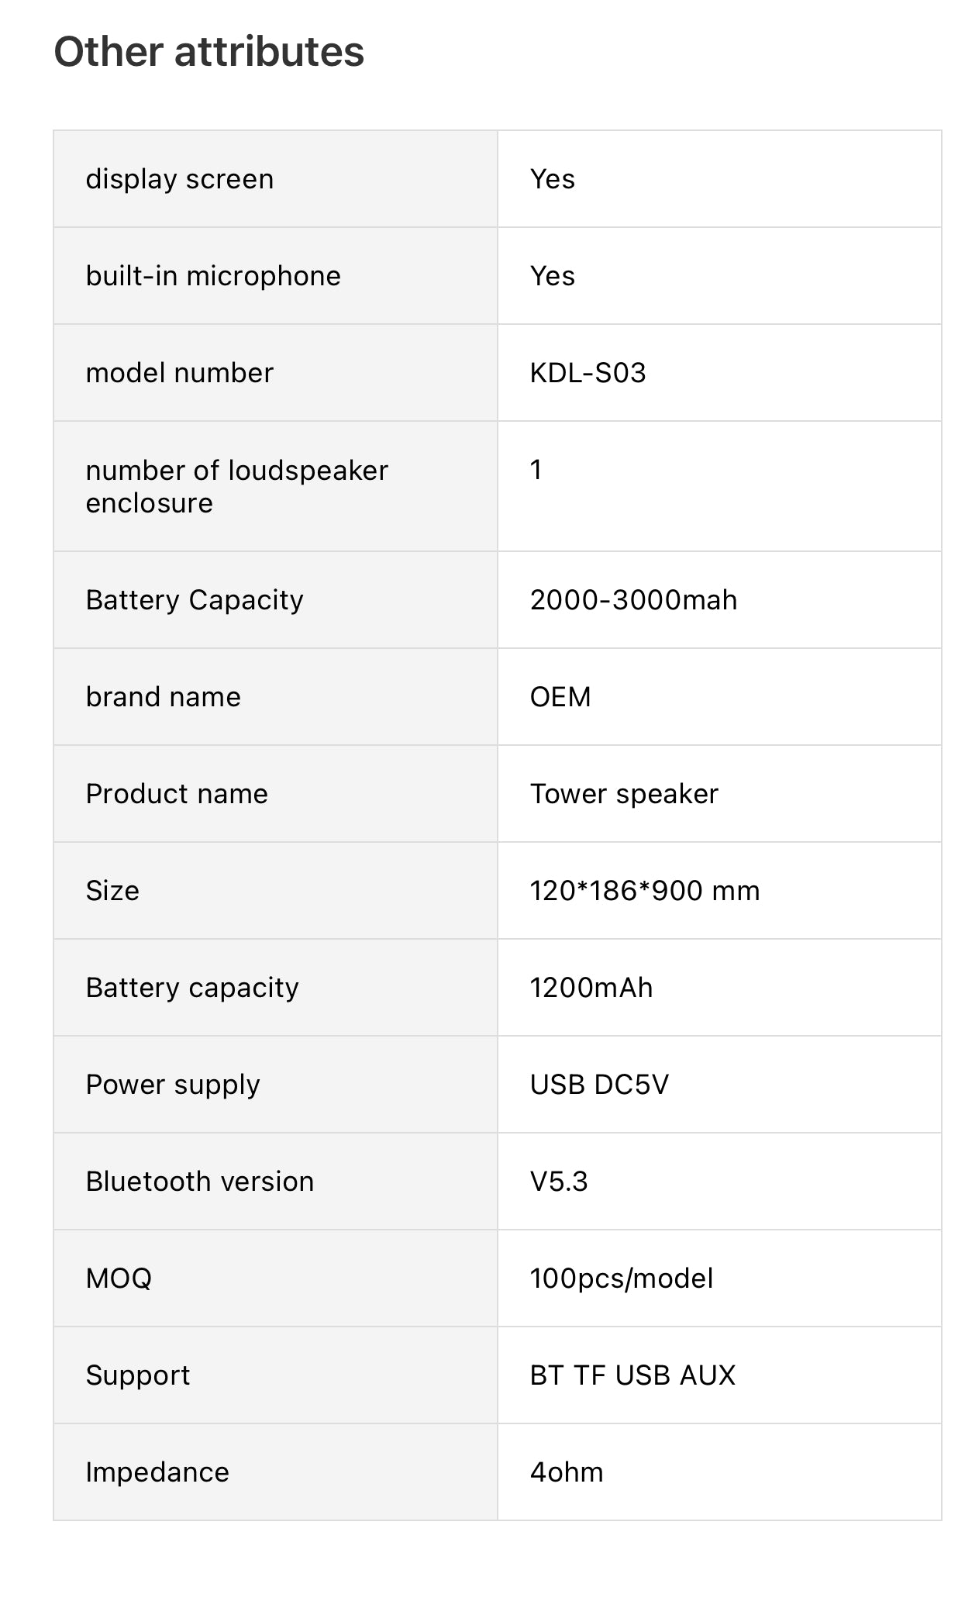Select the 2000-3000mah battery capacity value
The width and height of the screenshot is (965, 1601).
tap(633, 600)
